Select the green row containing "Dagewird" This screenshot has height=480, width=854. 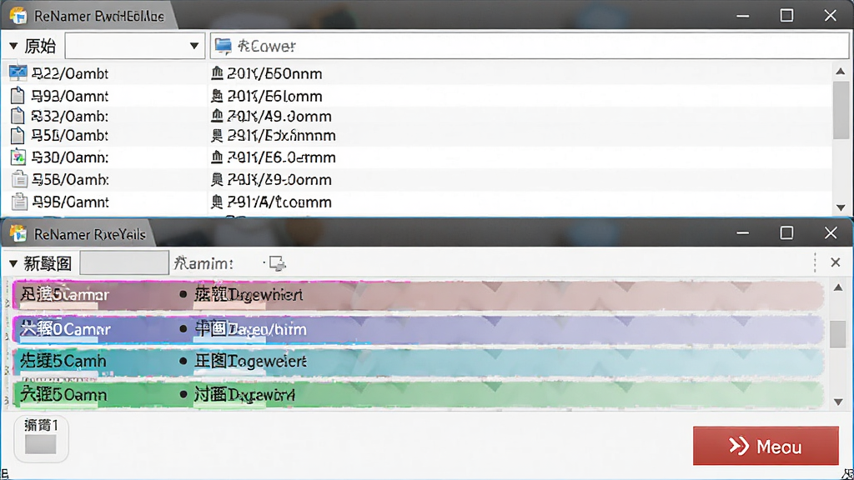pos(418,395)
